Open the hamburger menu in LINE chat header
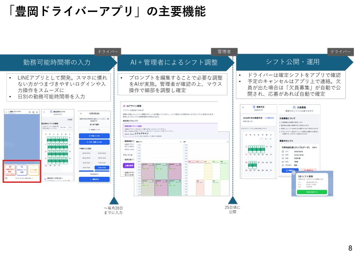Viewport: 355px width, 263px height. pos(37,112)
